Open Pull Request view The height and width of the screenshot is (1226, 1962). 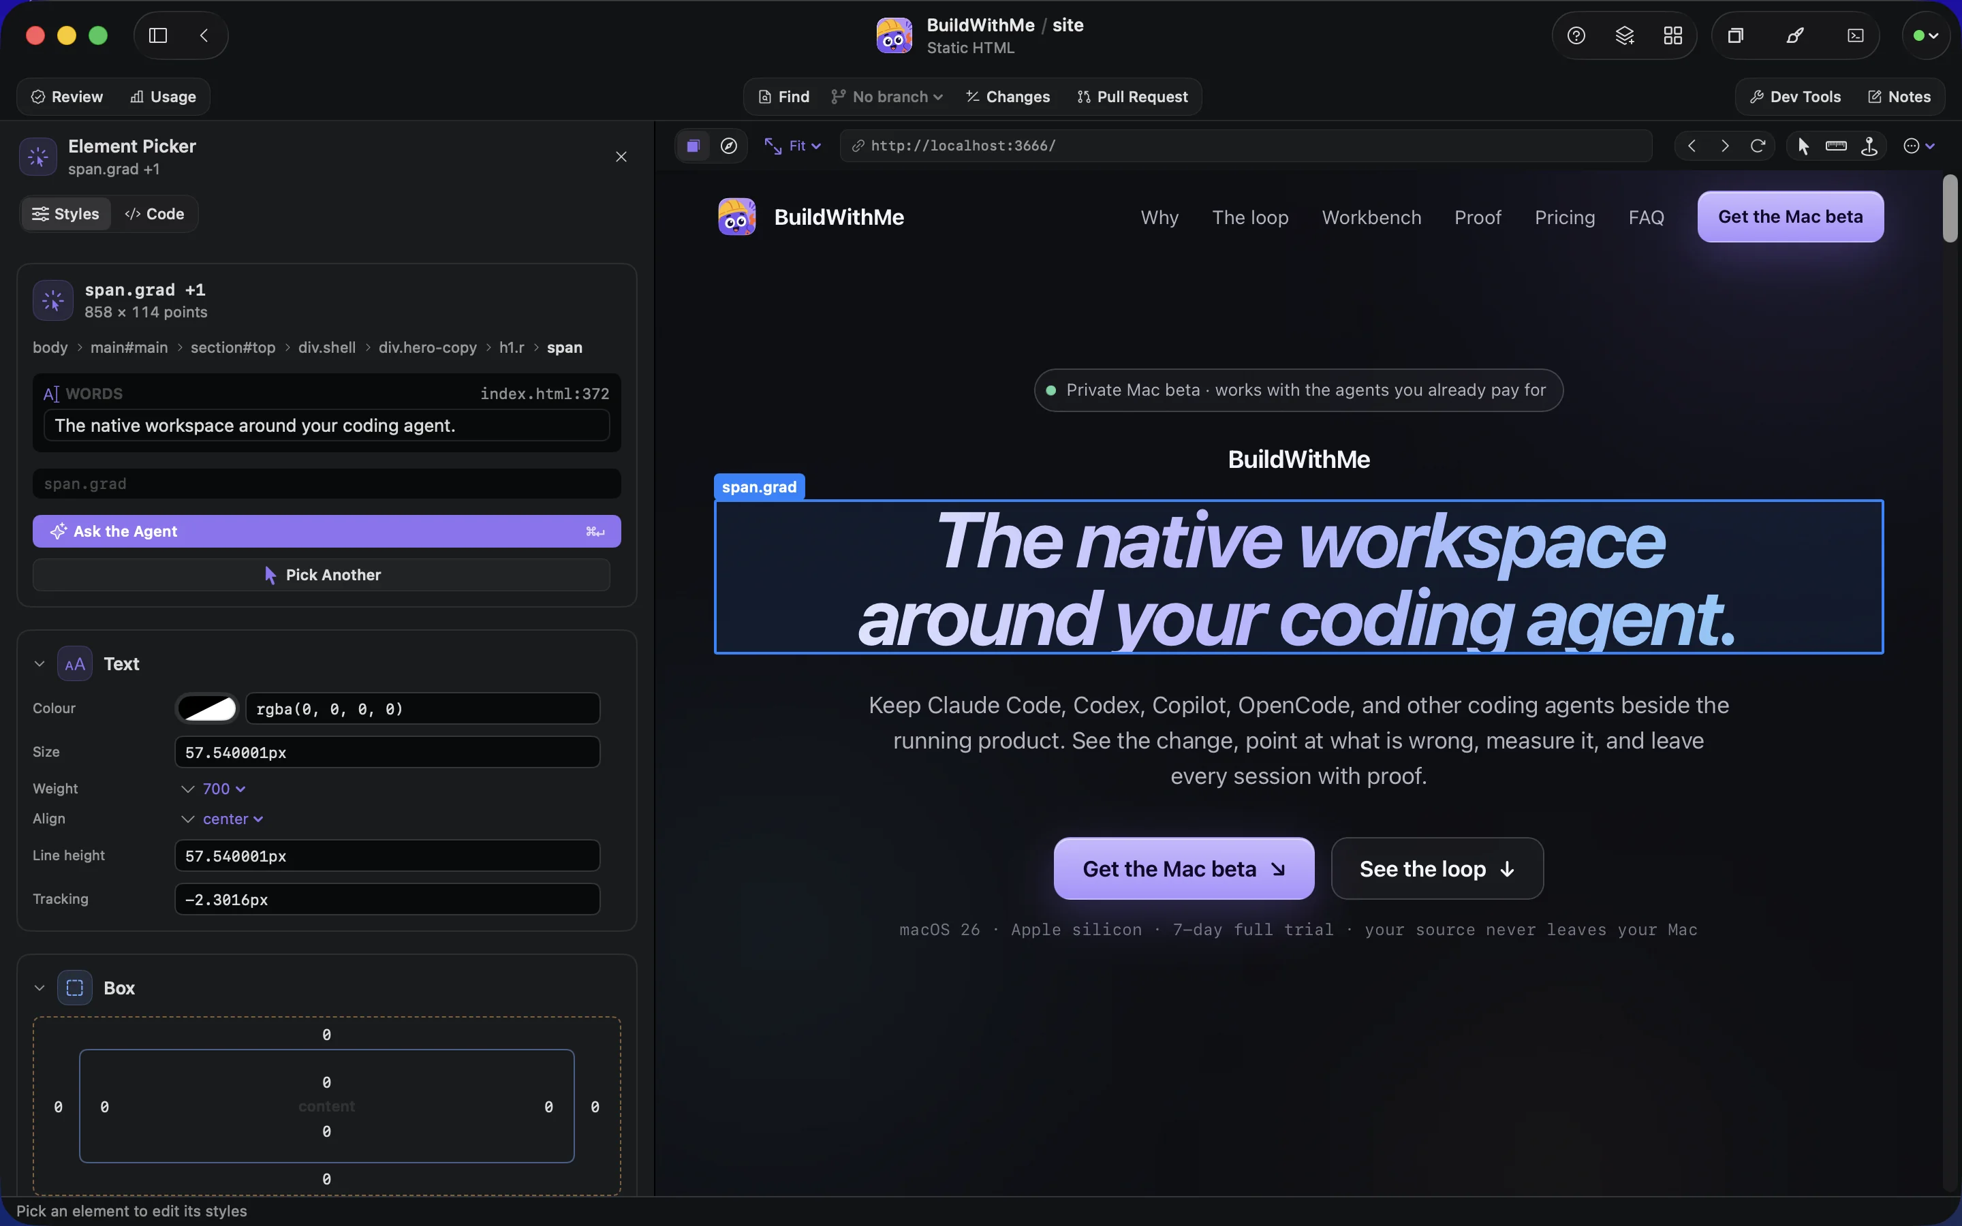pos(1133,97)
